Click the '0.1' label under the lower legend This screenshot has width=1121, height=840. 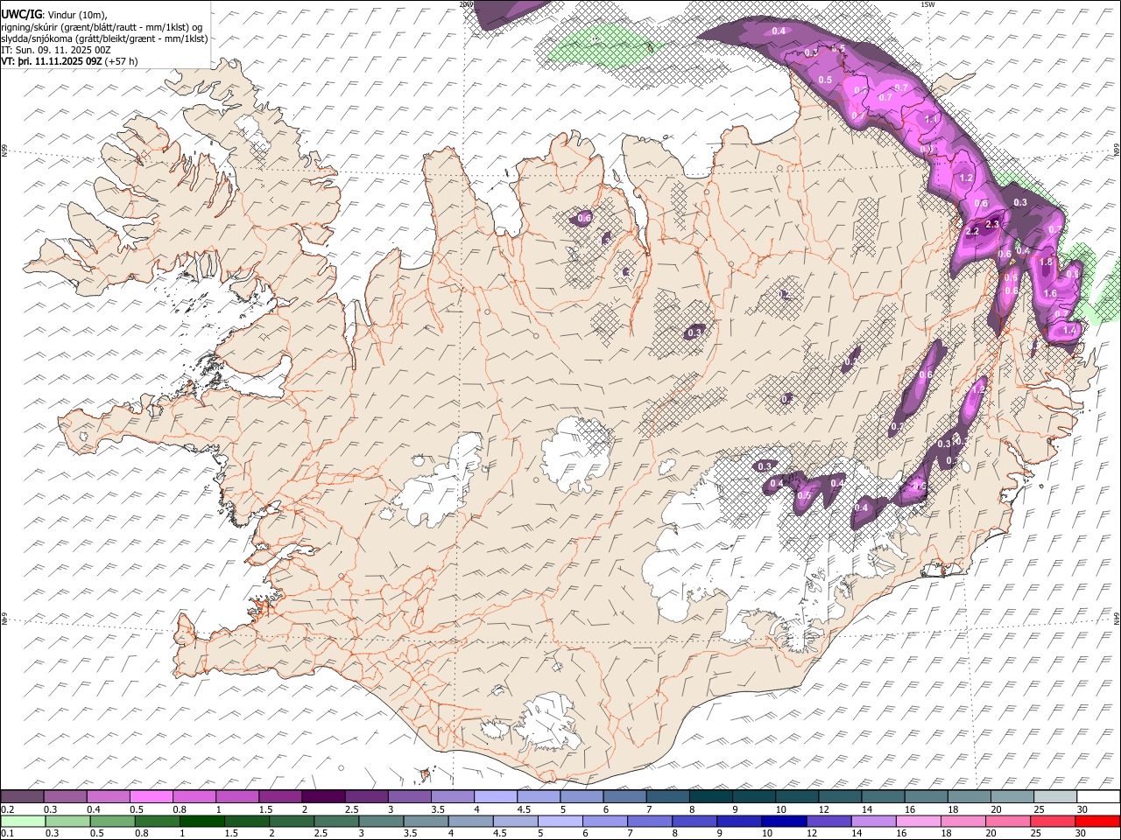coord(7,834)
